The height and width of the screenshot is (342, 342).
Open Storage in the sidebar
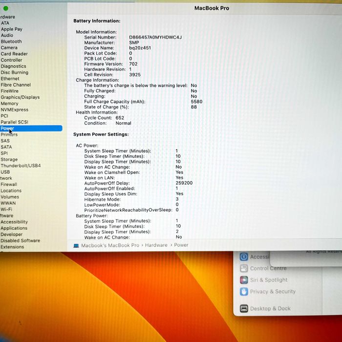[x=9, y=160]
